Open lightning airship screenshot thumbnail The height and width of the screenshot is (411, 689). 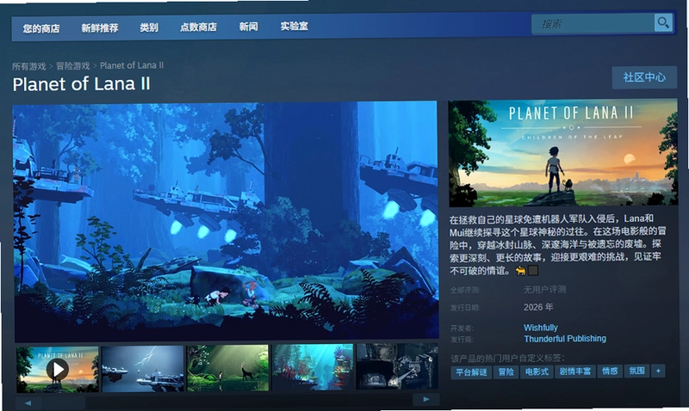point(142,369)
